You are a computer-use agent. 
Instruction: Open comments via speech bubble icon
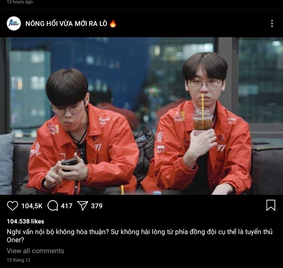pyautogui.click(x=53, y=206)
